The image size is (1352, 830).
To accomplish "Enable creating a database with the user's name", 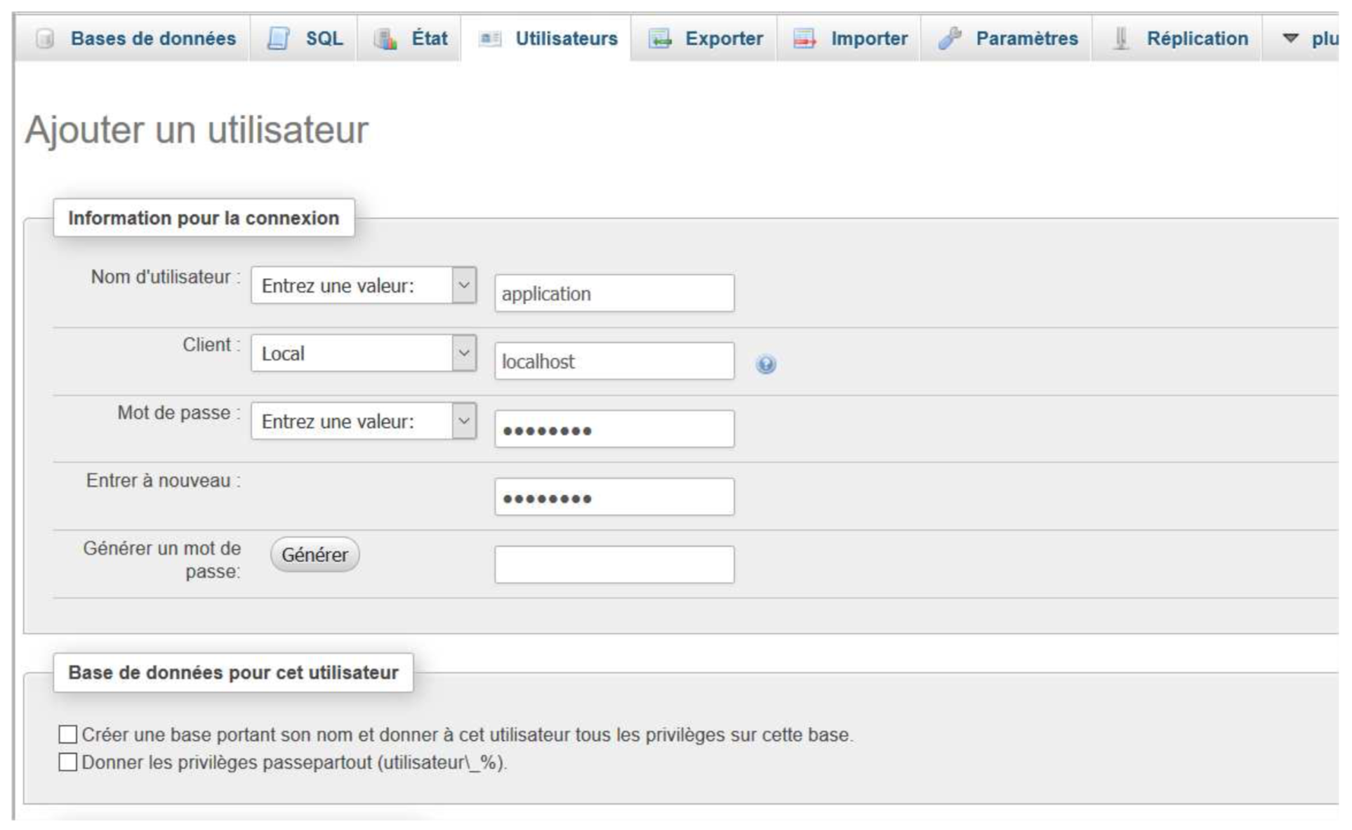I will click(x=68, y=735).
